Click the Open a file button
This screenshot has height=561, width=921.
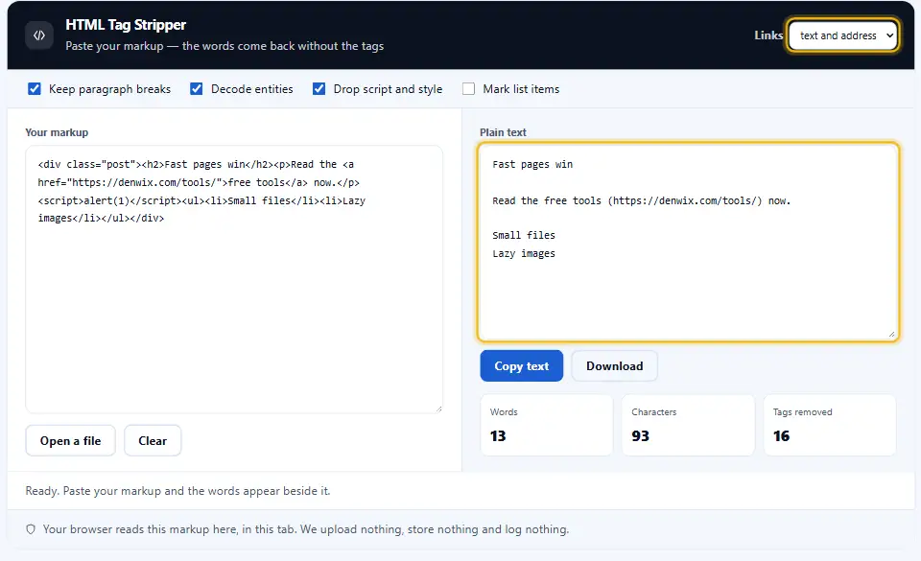[70, 441]
